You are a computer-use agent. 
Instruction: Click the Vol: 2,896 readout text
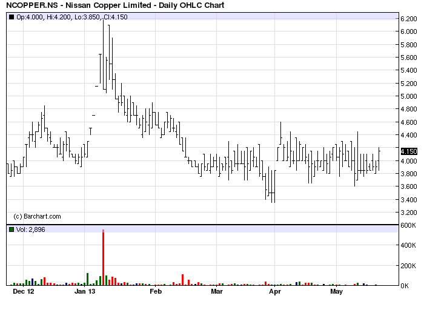pyautogui.click(x=30, y=229)
